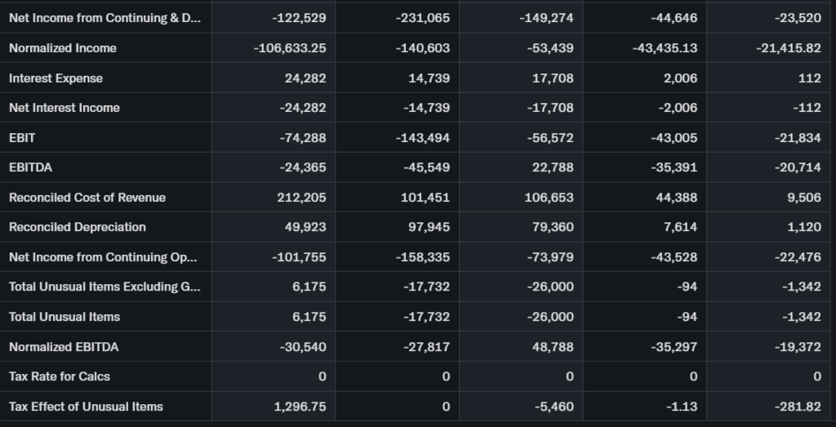Screen dimensions: 836x427
Task: Select the Interest Expense row label
Action: point(56,78)
